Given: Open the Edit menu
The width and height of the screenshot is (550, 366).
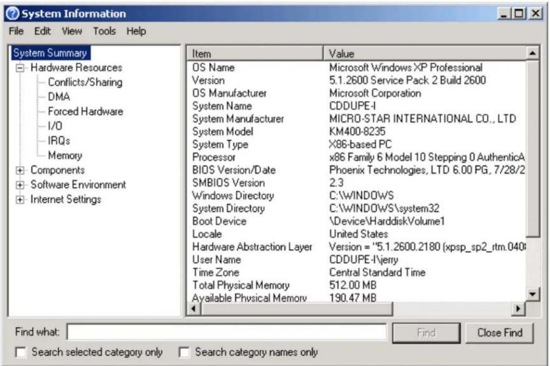Looking at the screenshot, I should (x=43, y=31).
